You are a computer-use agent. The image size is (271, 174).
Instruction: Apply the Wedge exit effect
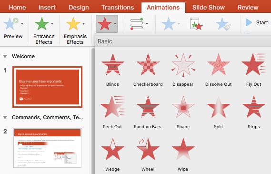[113, 154]
